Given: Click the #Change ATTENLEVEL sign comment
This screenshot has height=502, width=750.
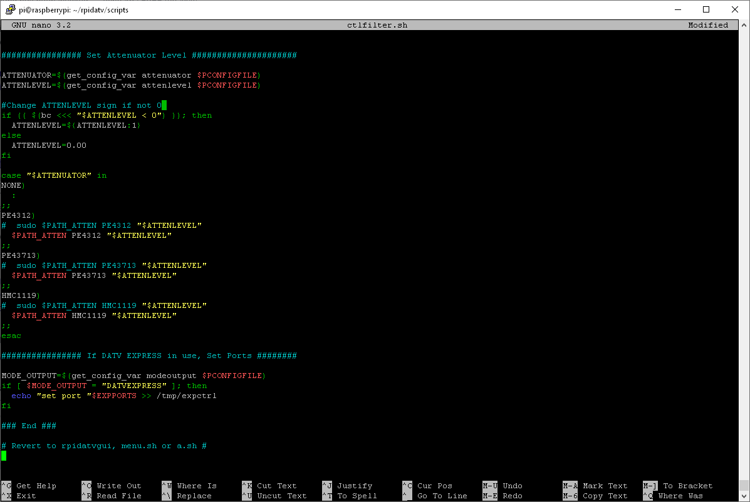Looking at the screenshot, I should point(81,106).
